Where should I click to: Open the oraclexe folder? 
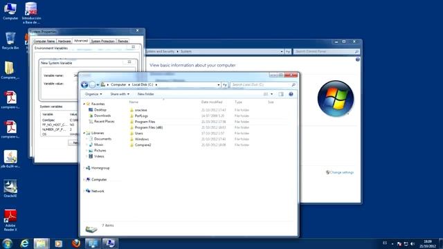tap(141, 110)
